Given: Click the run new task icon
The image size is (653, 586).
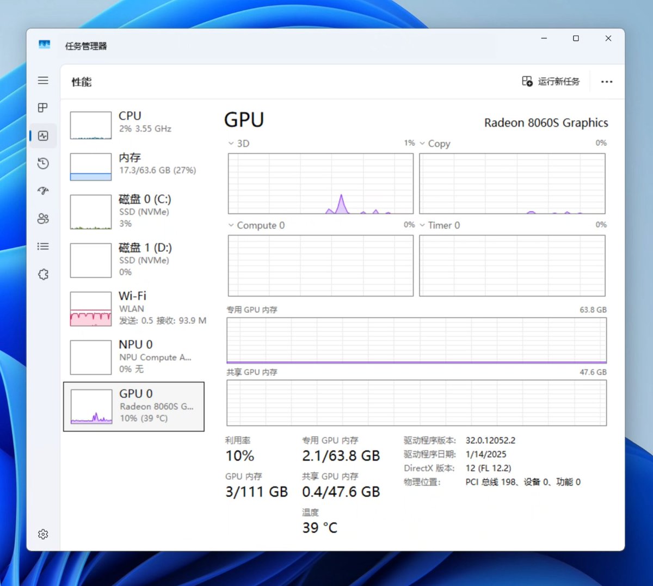Looking at the screenshot, I should pyautogui.click(x=527, y=81).
